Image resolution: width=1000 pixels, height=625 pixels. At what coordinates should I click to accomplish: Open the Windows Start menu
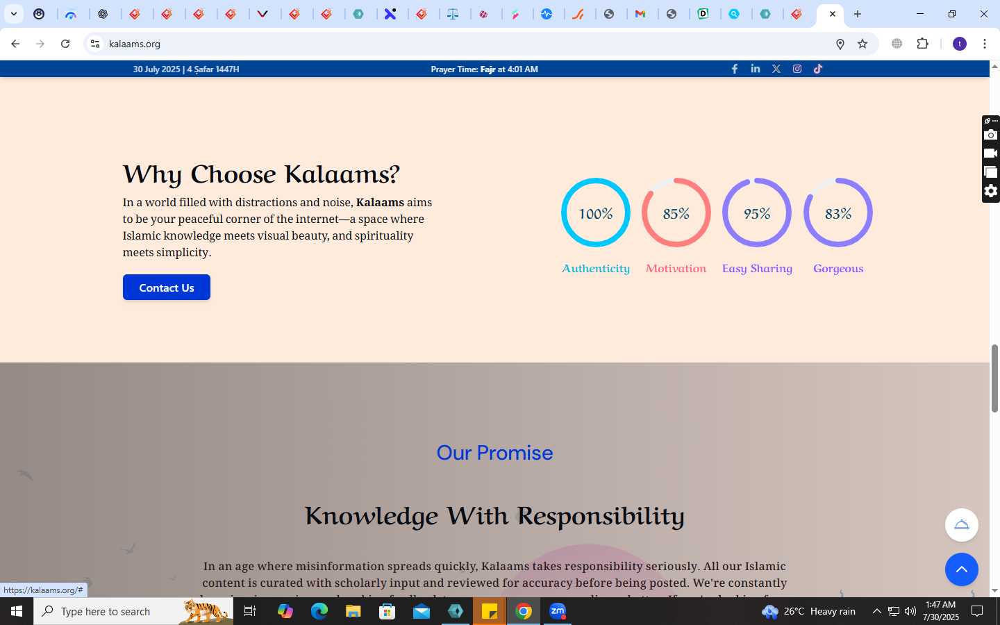[x=17, y=611]
